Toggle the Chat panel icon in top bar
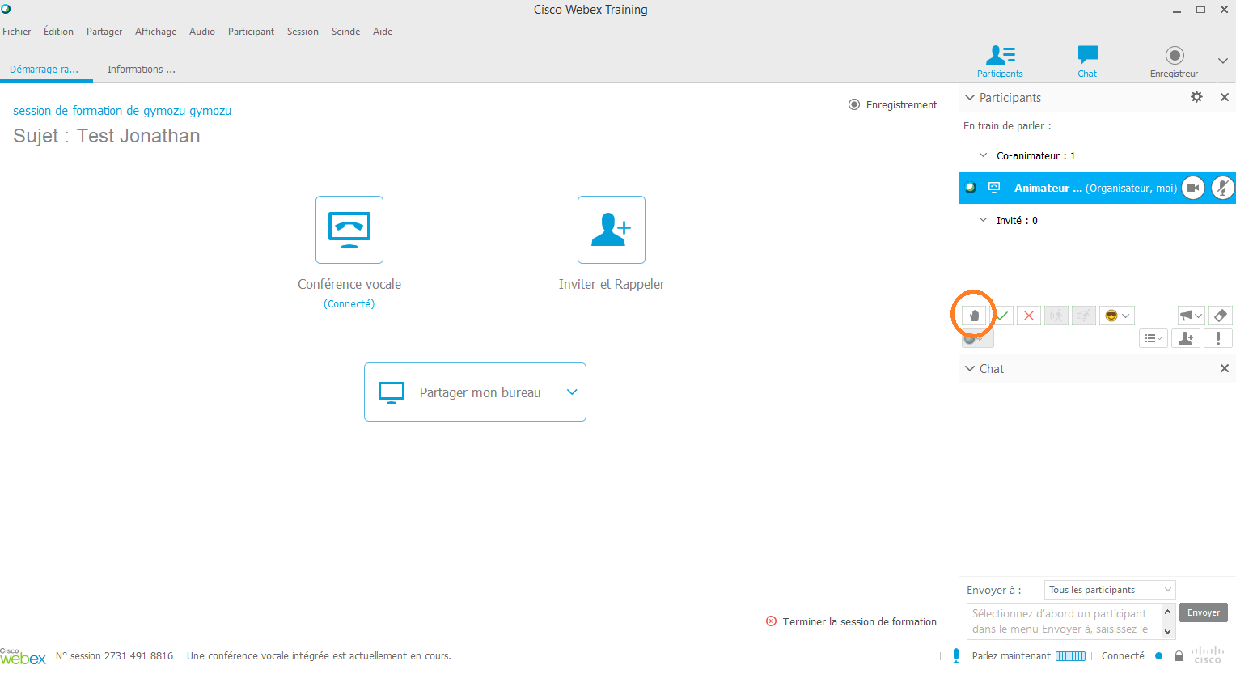The image size is (1236, 678). 1088,61
